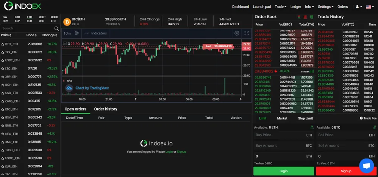
Task: Select the Market order tab
Action: coord(282,118)
